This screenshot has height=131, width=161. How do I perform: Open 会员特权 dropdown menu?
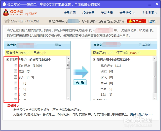[127, 13]
